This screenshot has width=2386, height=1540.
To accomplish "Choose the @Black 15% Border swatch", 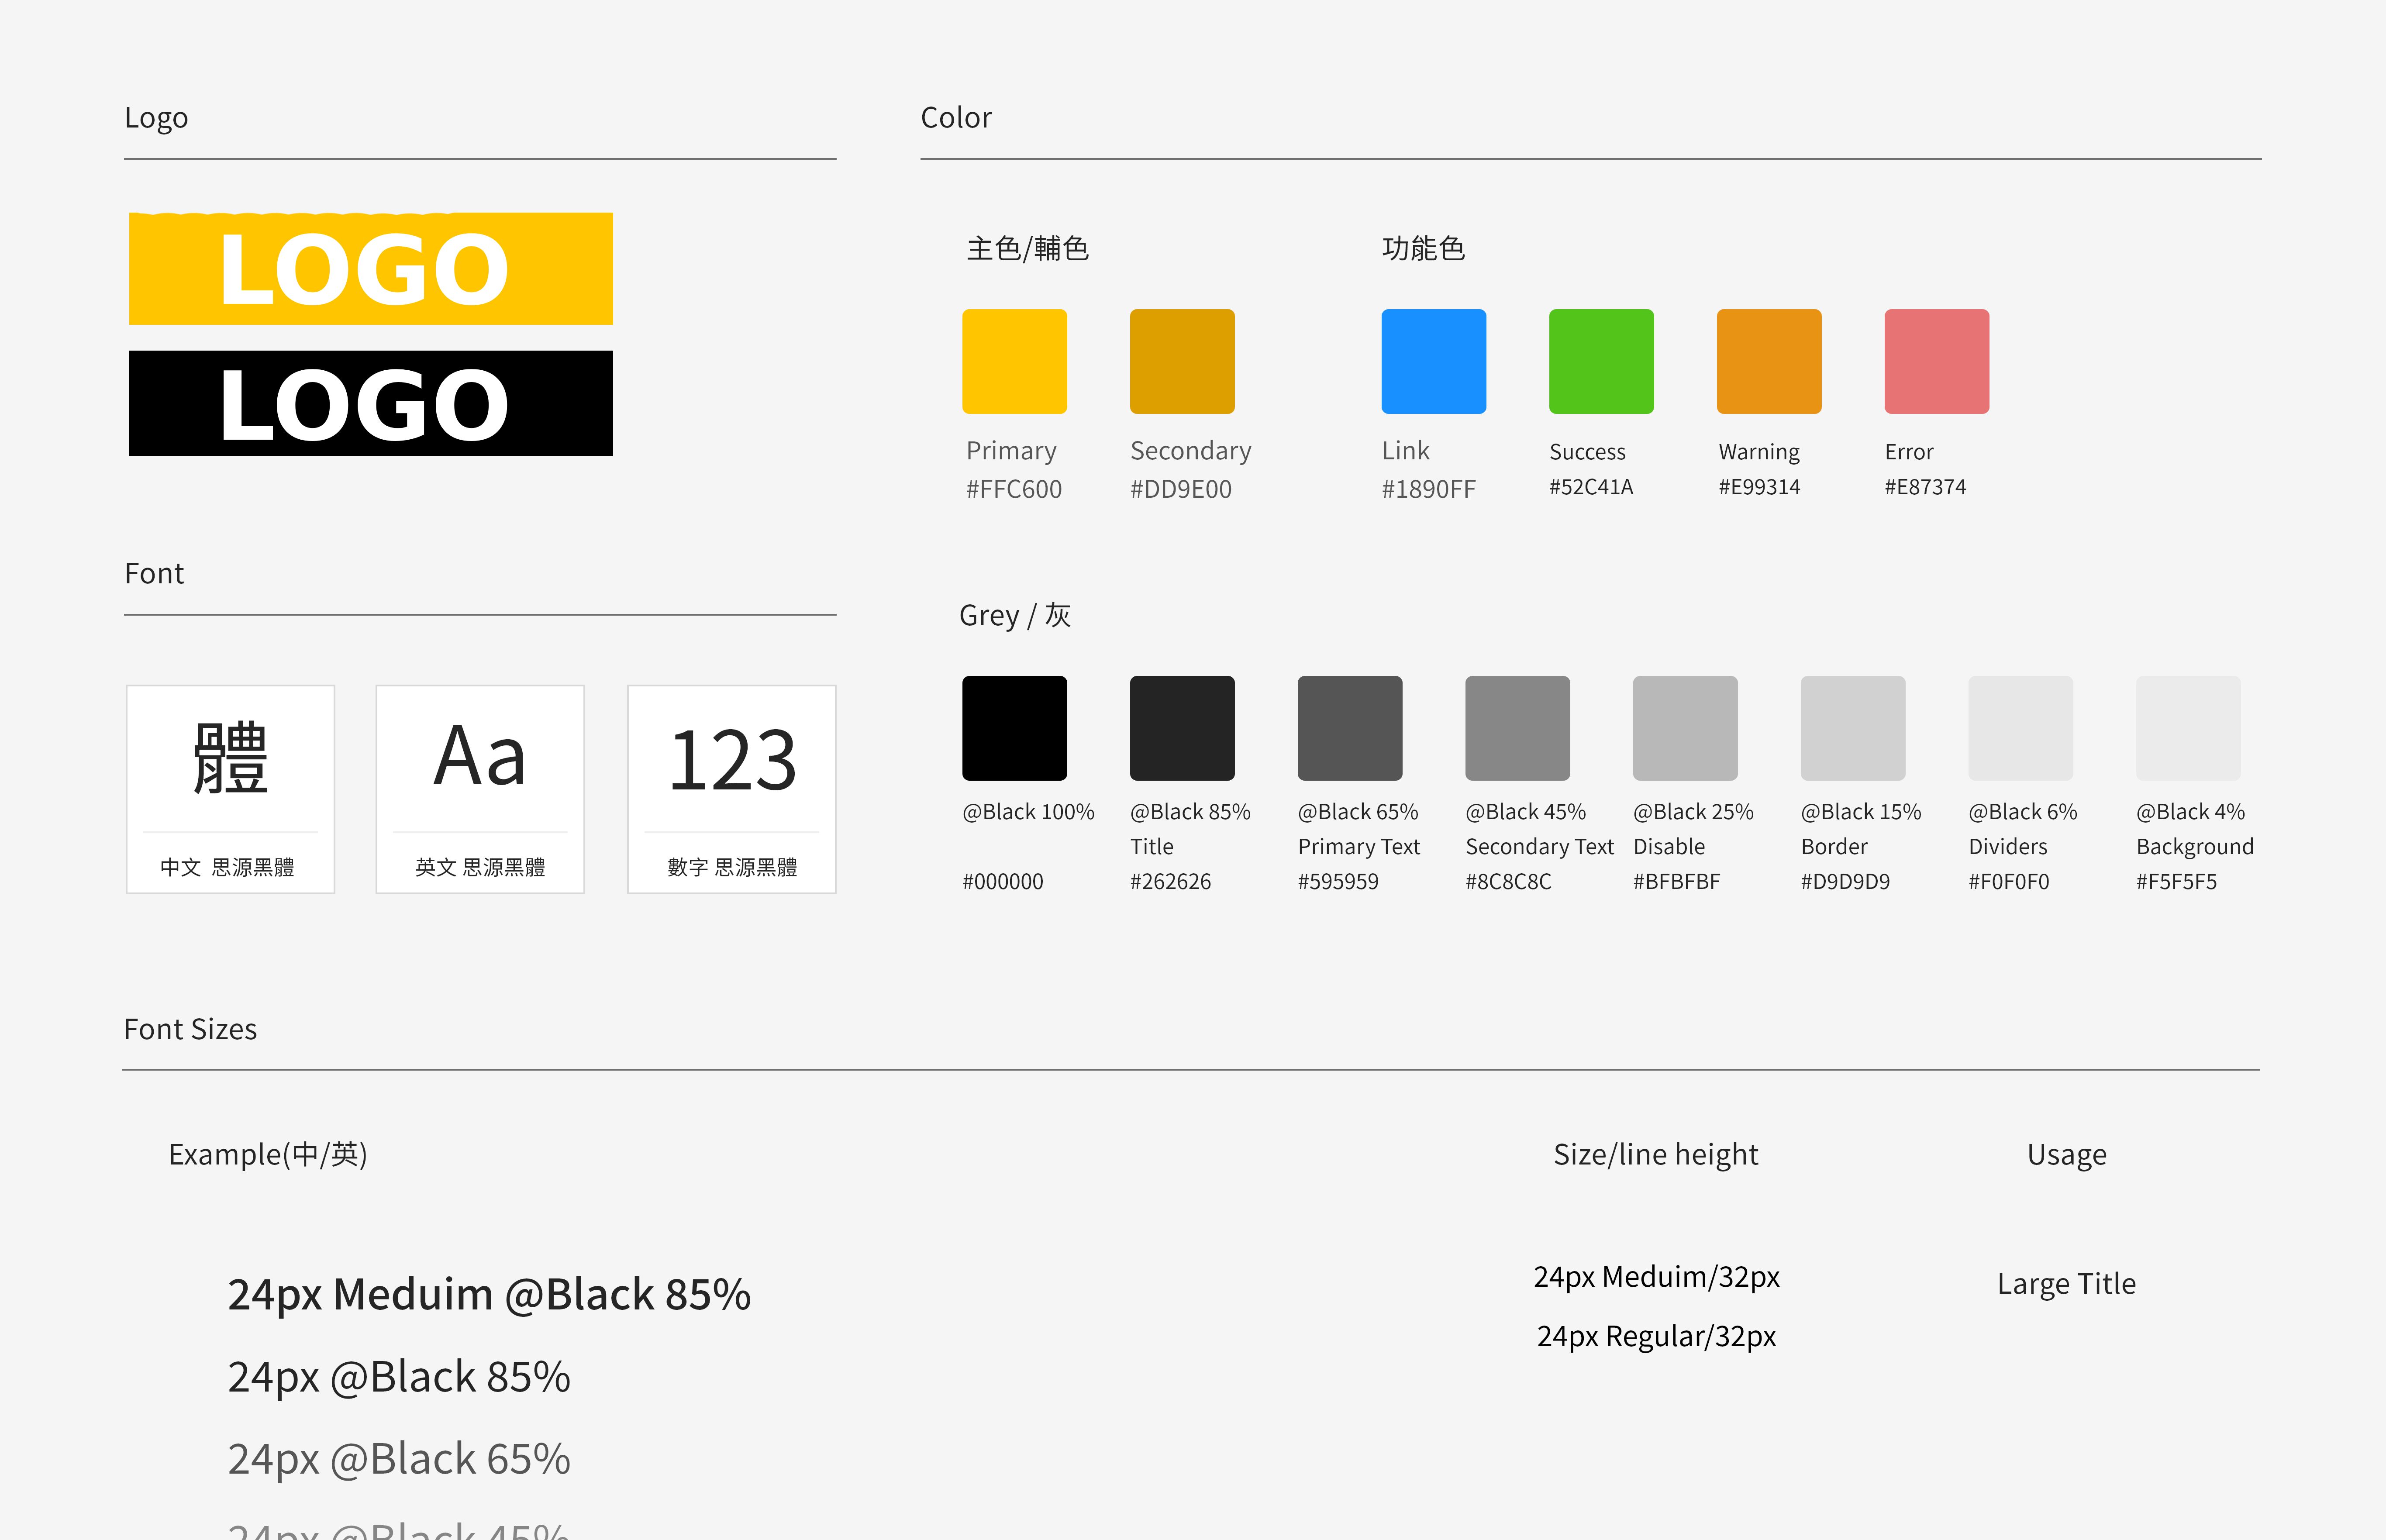I will pos(1852,728).
